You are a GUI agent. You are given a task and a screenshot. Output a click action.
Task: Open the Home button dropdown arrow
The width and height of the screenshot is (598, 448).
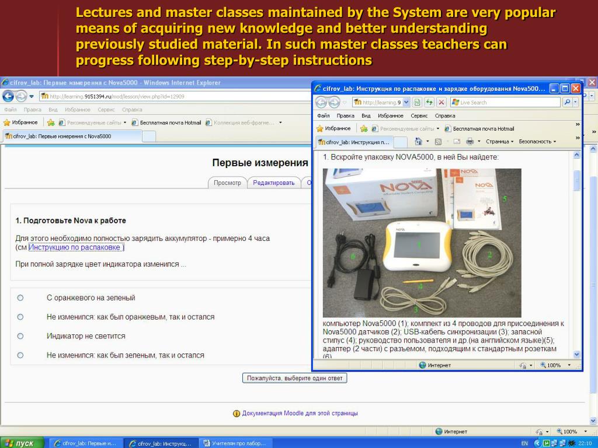coord(427,141)
